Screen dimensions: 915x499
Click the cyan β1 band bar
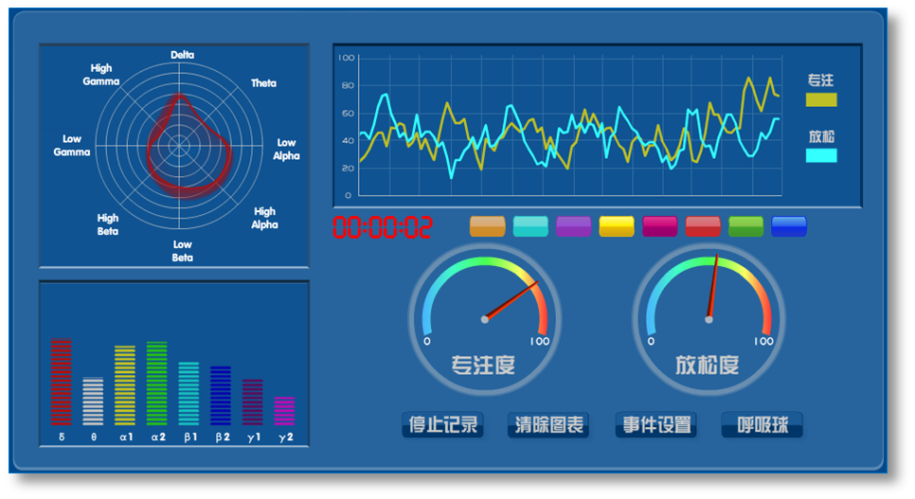188,393
